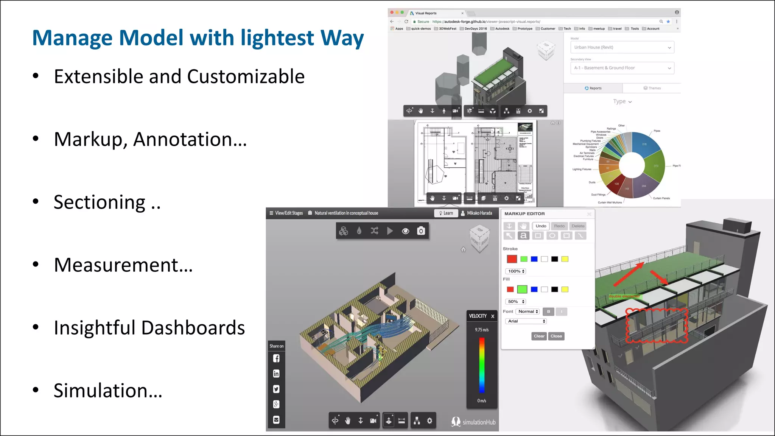
Task: Expand the Type chart dropdown
Action: (x=622, y=101)
